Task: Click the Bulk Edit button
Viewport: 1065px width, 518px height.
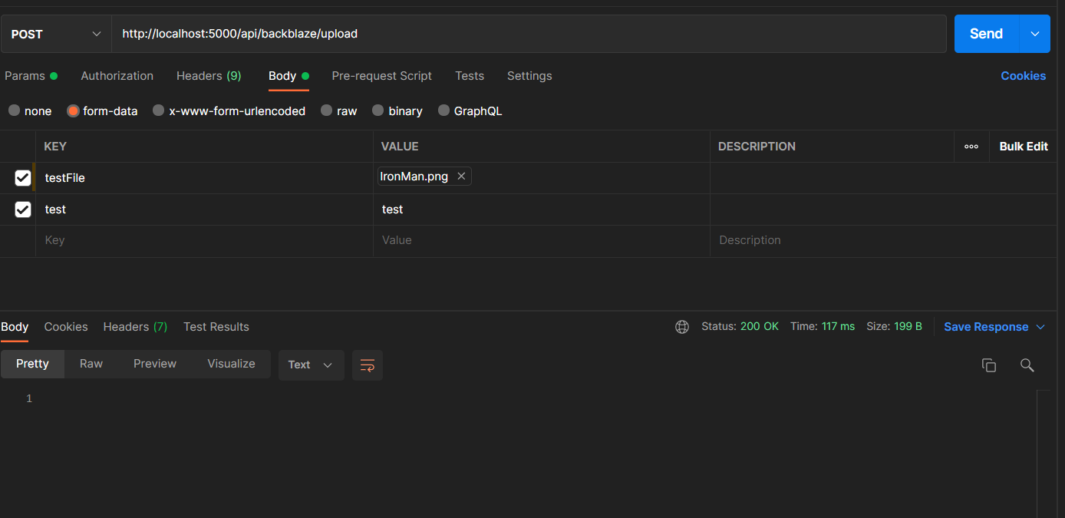Action: coord(1024,147)
